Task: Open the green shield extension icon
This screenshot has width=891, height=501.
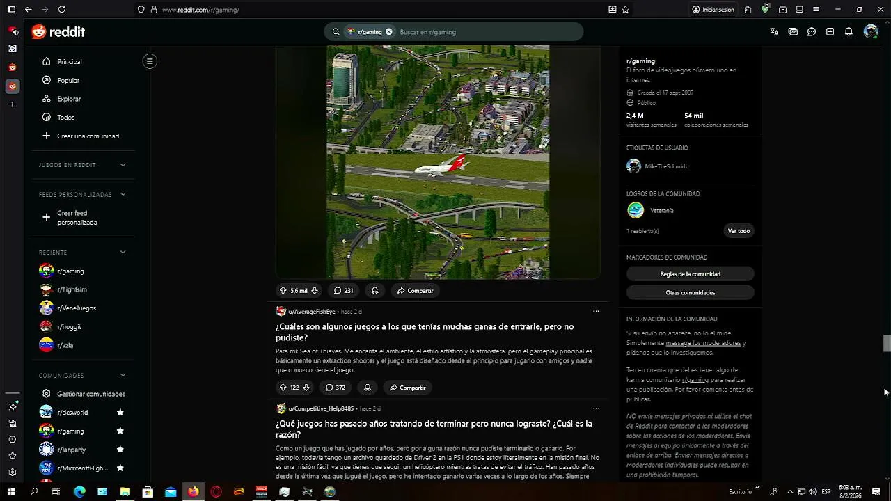Action: (765, 9)
